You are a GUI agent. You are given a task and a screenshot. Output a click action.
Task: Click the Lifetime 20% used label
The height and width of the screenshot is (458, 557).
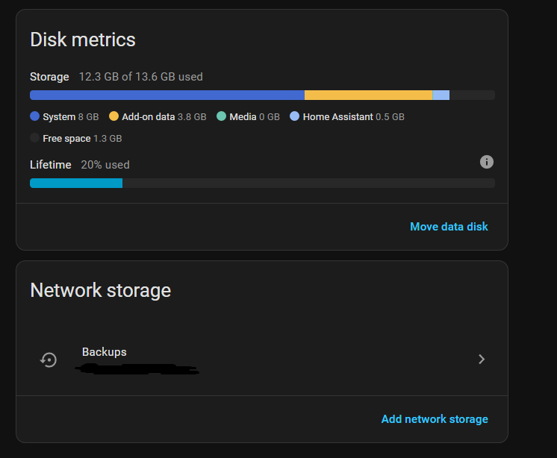coord(80,165)
